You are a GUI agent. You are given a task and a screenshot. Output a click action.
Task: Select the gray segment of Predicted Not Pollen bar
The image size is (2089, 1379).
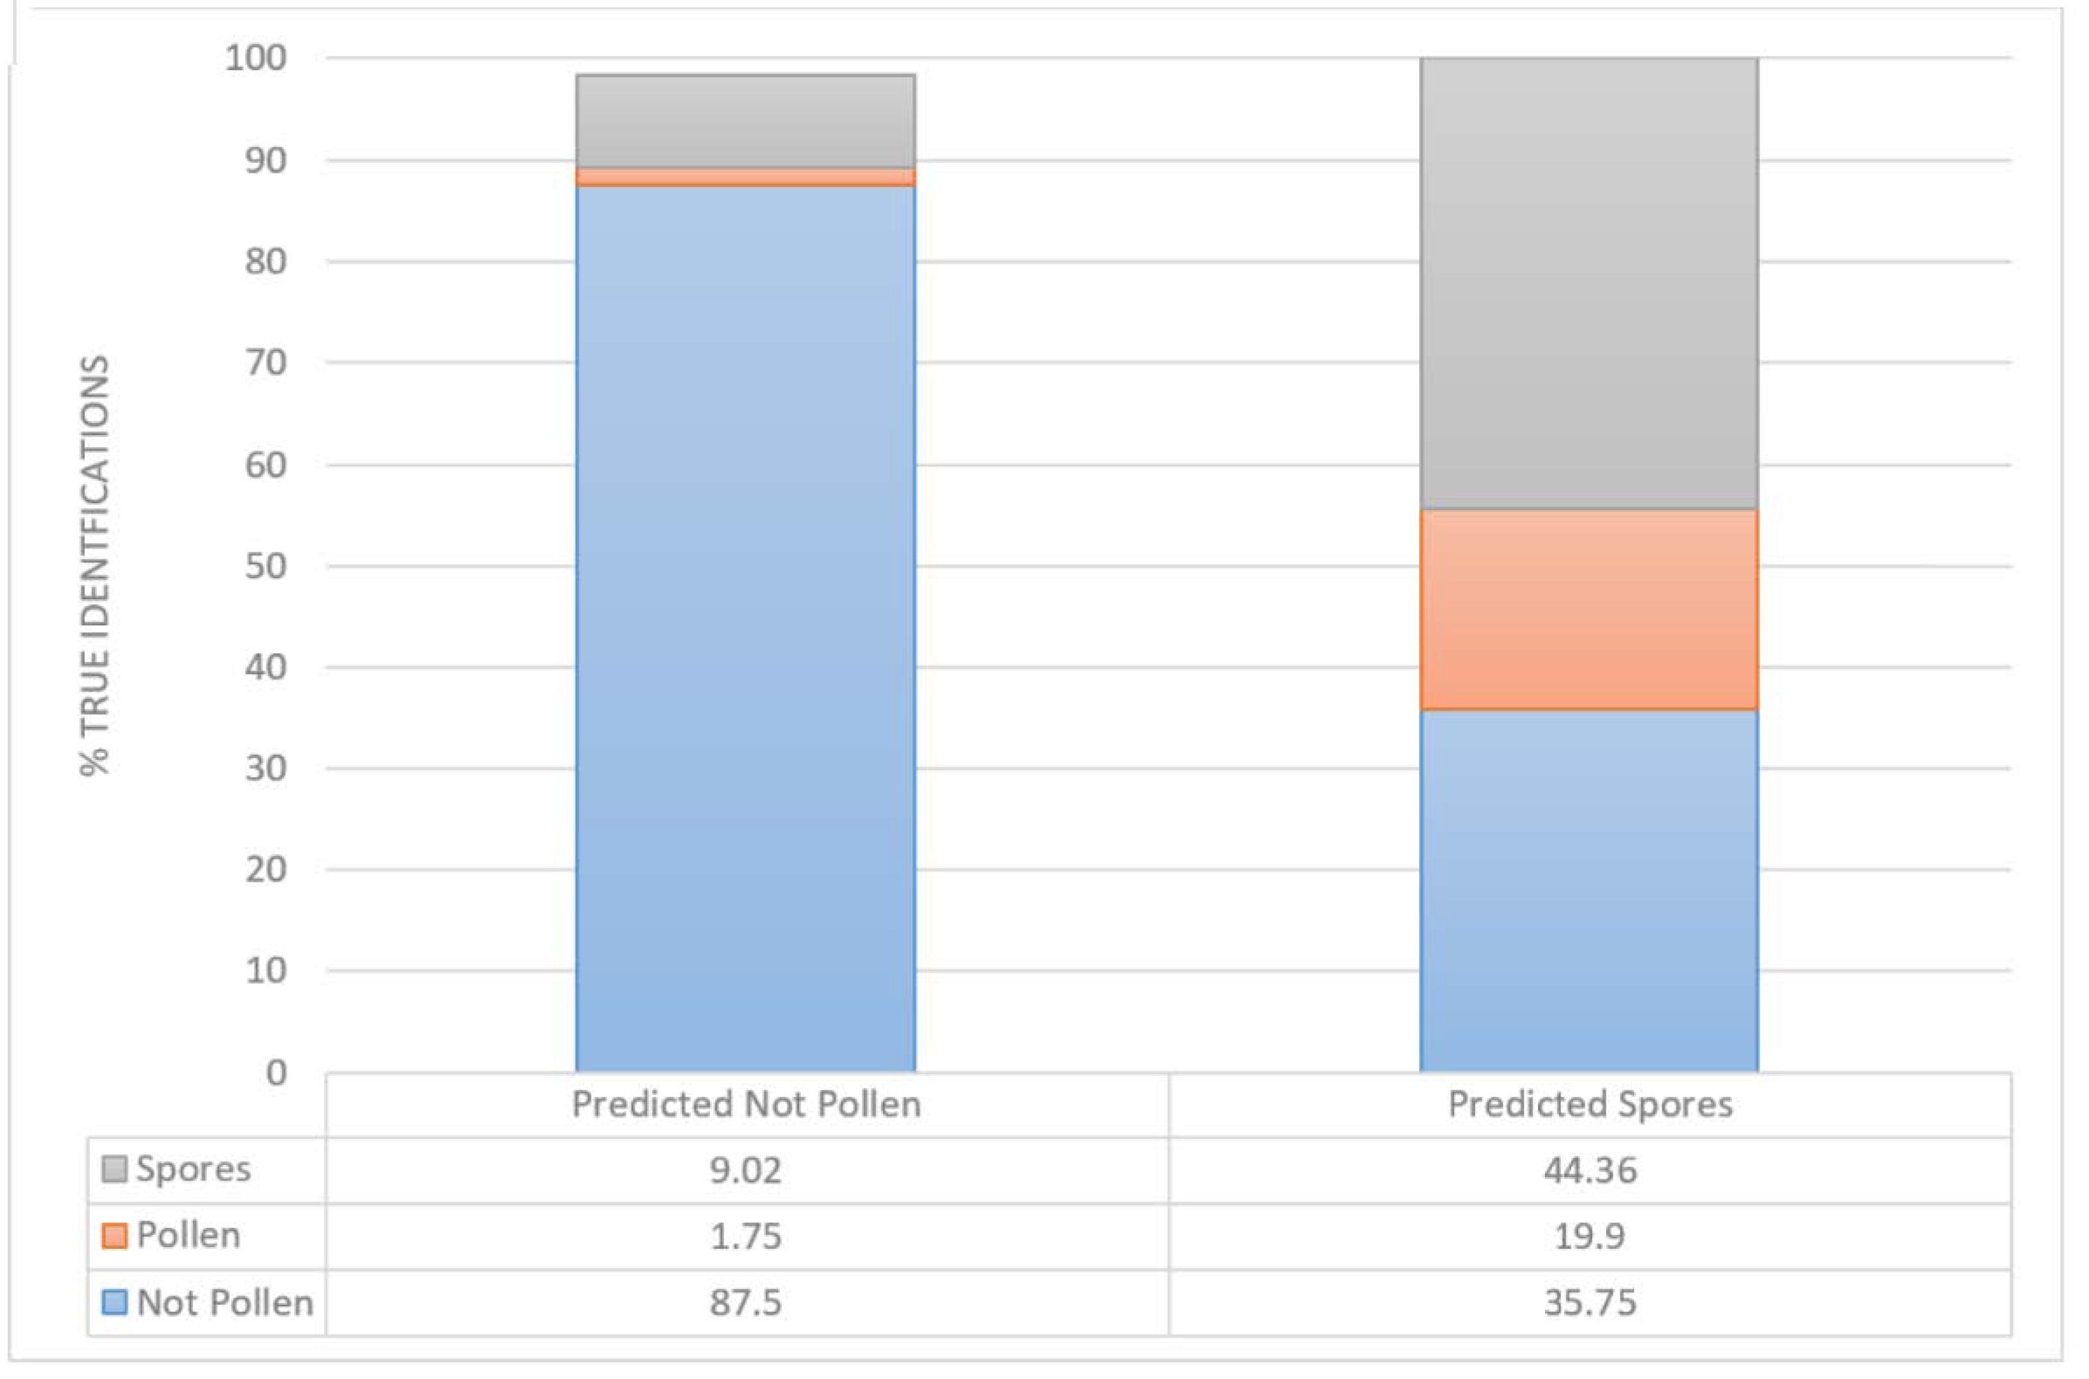click(x=746, y=121)
